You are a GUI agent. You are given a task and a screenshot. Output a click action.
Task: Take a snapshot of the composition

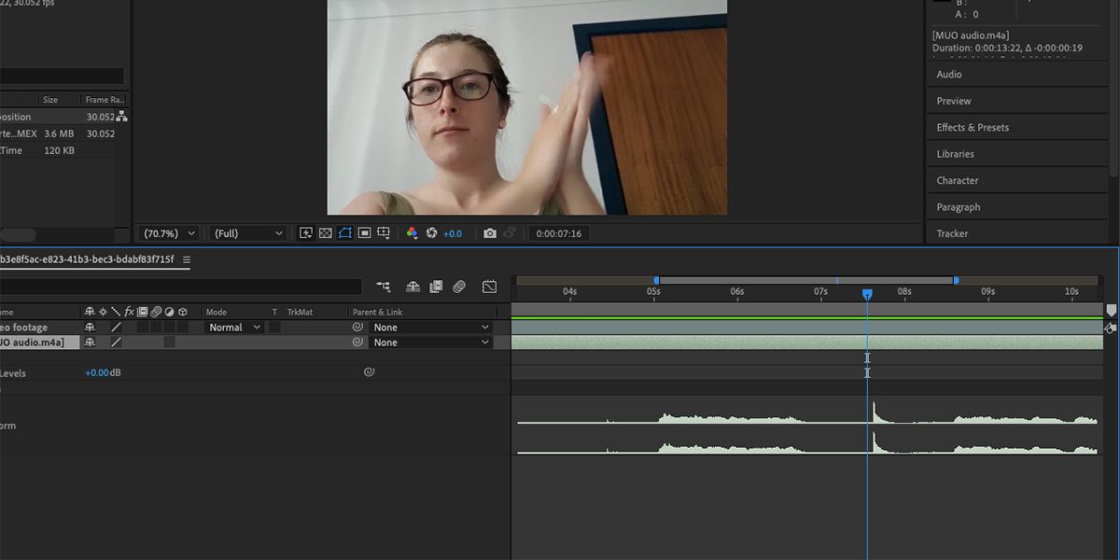(x=490, y=233)
